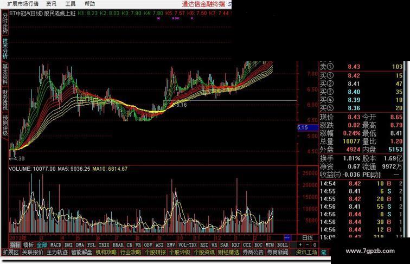The image size is (410, 264).
Task: Click the 卖① 8.43 quote row
Action: point(361,67)
